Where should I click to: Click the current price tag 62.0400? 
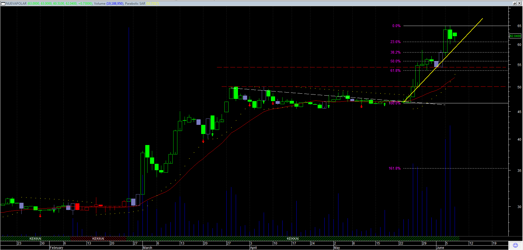tap(515, 36)
